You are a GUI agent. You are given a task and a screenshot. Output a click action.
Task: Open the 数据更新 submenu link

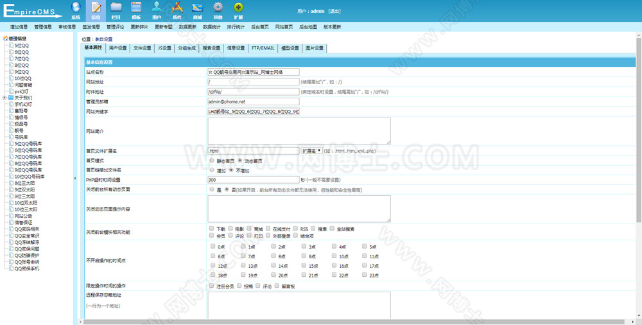point(187,27)
